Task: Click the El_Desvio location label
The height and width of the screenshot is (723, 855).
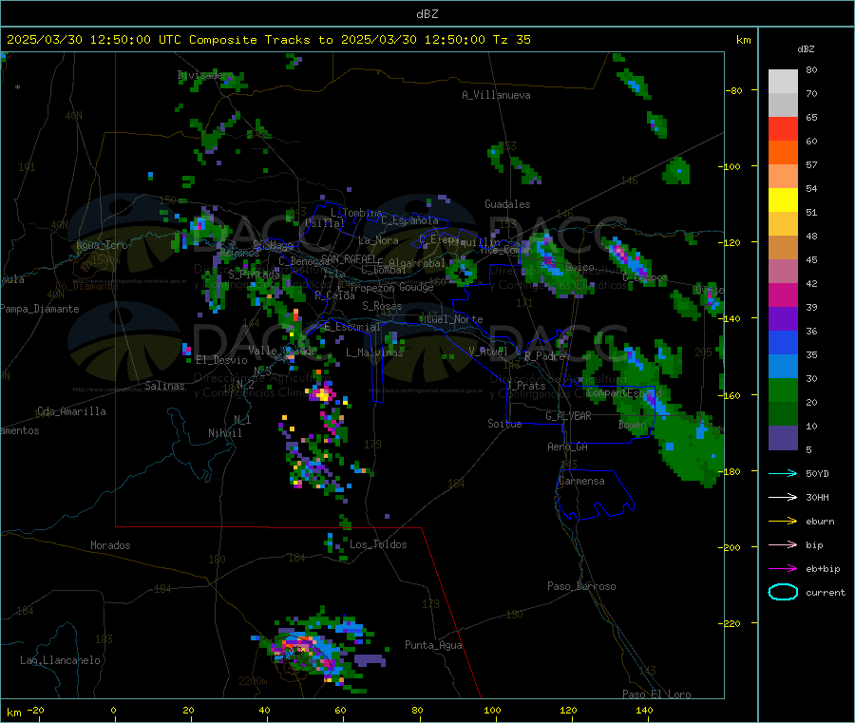Action: pos(221,360)
